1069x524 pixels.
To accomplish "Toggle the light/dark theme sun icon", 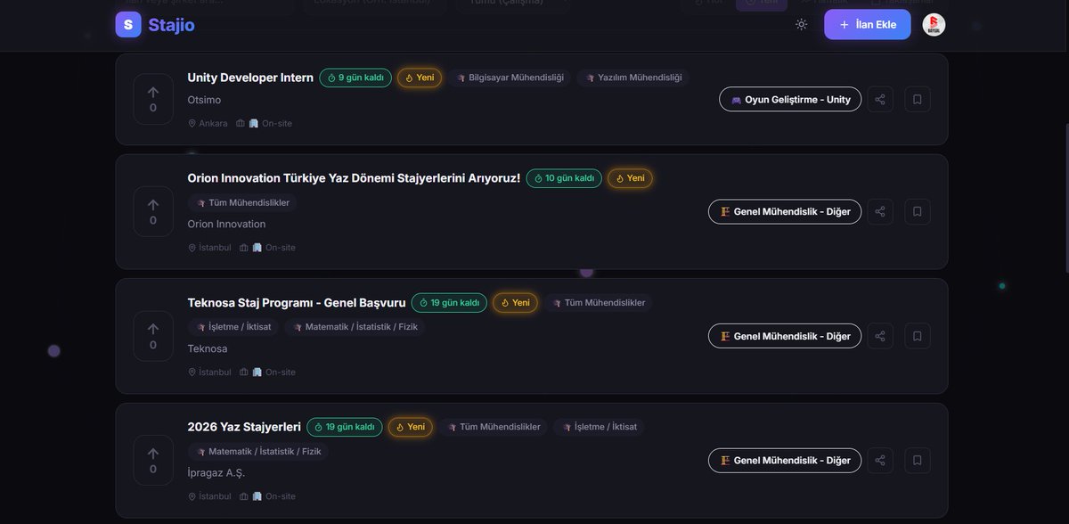I will [802, 25].
